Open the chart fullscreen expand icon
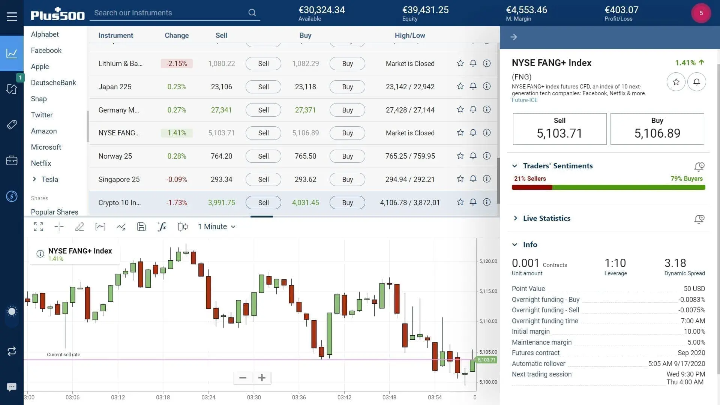 38,226
